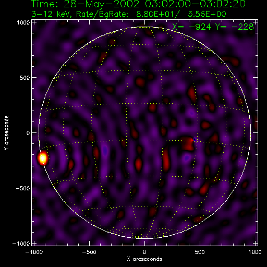Click the X arcseconds axis label

click(144, 259)
